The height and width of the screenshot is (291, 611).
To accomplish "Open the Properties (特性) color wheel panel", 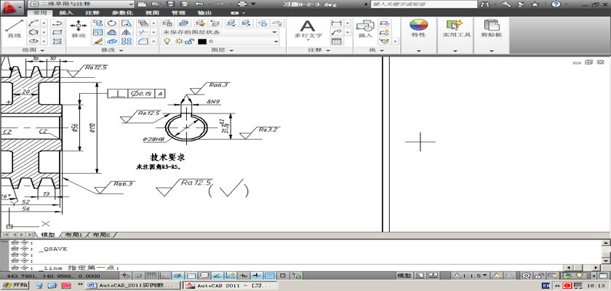I will coord(418,28).
